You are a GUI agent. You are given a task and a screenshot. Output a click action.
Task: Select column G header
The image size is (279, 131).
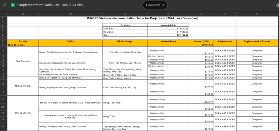click(257, 14)
